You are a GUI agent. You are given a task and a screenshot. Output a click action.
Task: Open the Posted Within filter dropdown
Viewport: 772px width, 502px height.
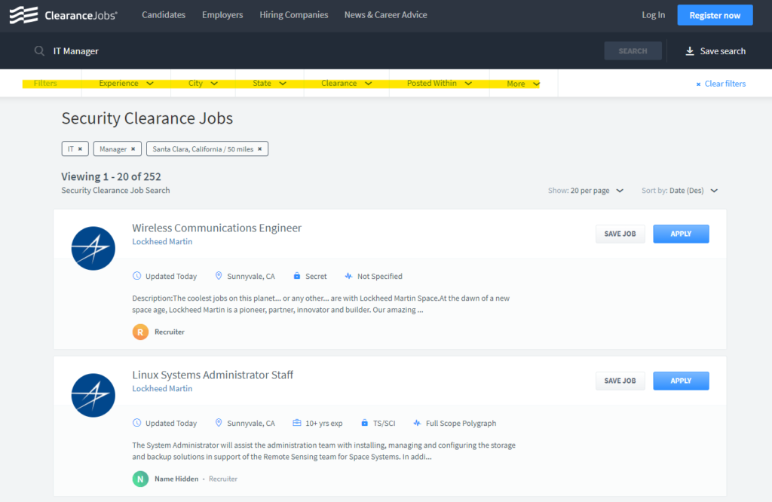point(439,84)
